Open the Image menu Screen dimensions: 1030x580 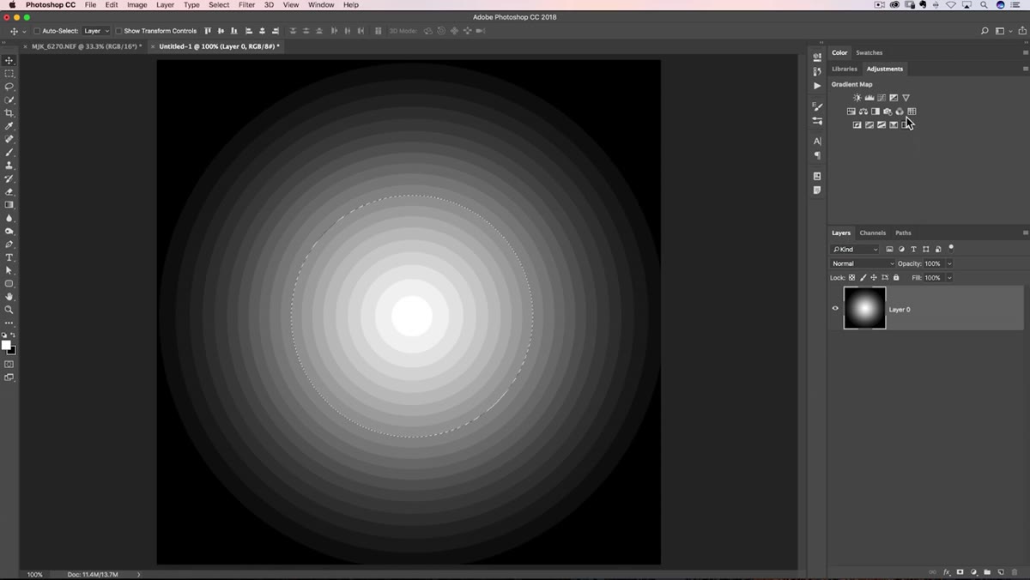[137, 5]
